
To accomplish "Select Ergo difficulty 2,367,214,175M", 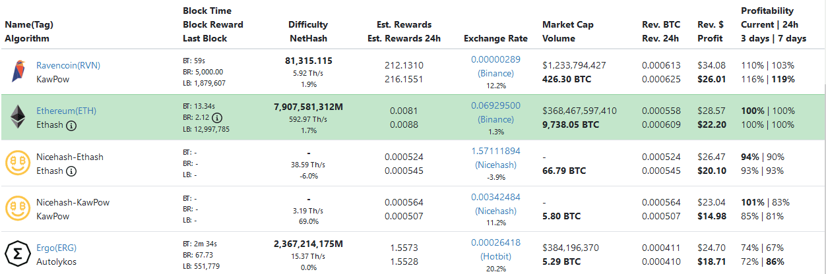I will pyautogui.click(x=308, y=244).
